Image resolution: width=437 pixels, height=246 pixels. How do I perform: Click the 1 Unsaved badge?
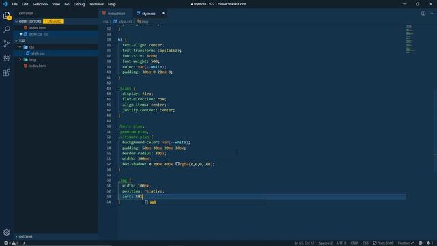pyautogui.click(x=53, y=21)
